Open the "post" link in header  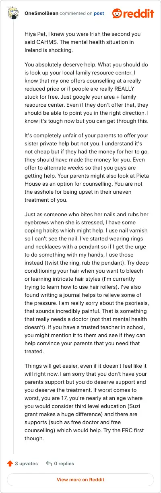tap(99, 13)
